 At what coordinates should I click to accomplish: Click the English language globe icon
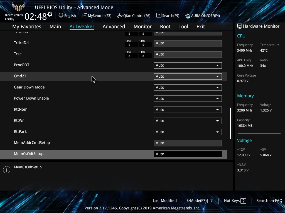pyautogui.click(x=61, y=16)
